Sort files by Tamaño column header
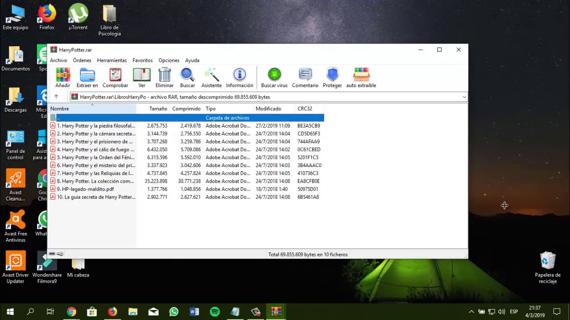This screenshot has width=570, height=320. click(x=153, y=108)
